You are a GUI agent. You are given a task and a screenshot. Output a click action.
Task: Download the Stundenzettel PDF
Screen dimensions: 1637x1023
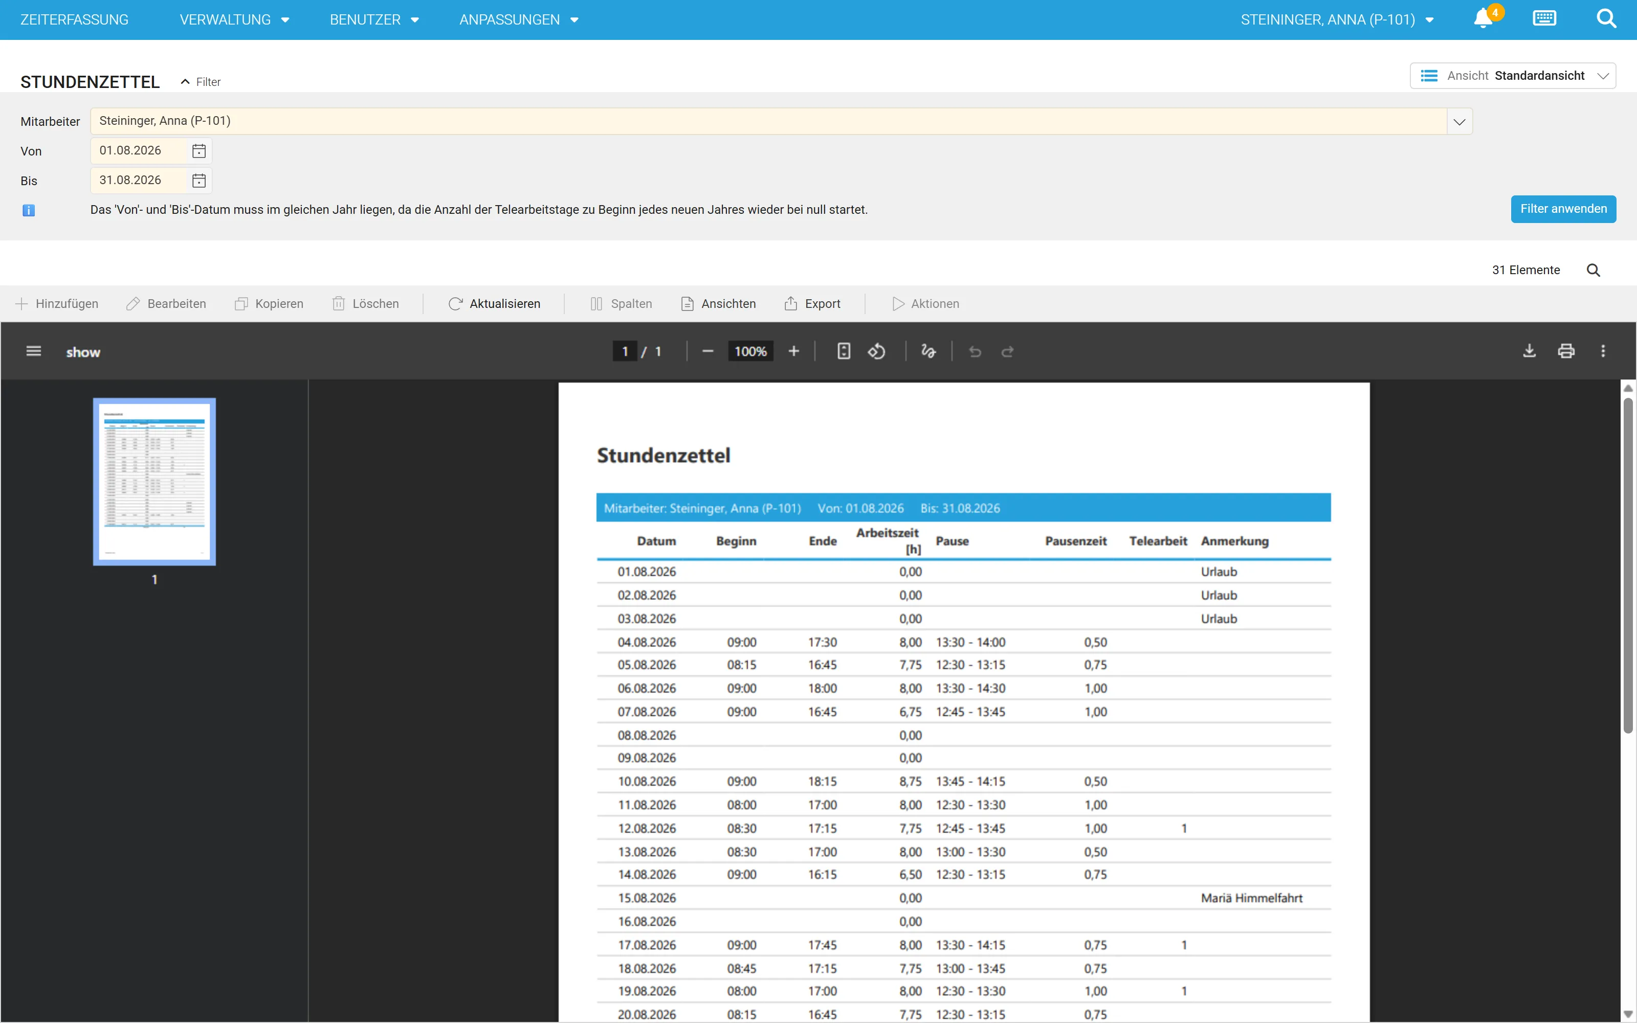[x=1529, y=351]
